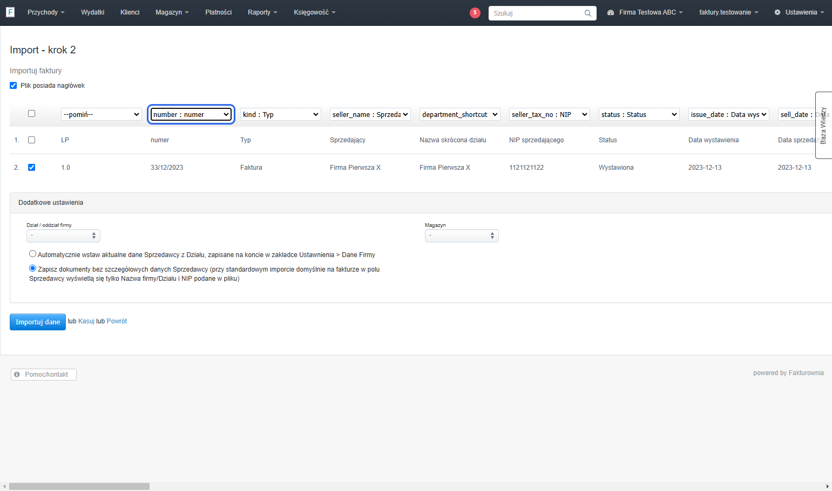Click the horizontal scrollbar left arrow
Image resolution: width=832 pixels, height=491 pixels.
click(x=4, y=486)
